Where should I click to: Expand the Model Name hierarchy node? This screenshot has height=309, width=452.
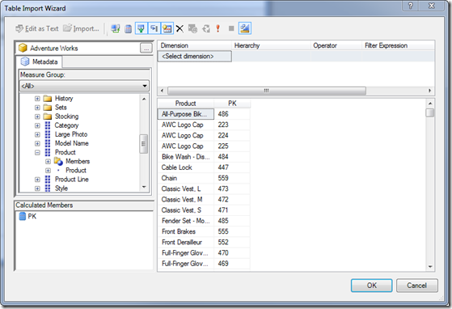(37, 143)
